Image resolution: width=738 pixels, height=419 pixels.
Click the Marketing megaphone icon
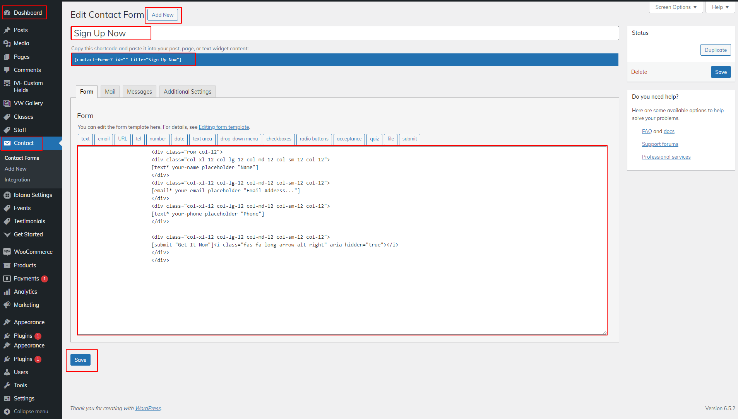[x=7, y=305]
